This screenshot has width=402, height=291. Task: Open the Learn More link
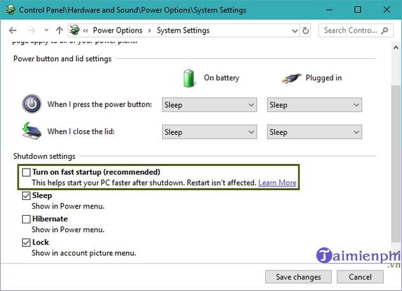point(277,183)
